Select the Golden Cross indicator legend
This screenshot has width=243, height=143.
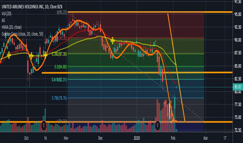22,34
